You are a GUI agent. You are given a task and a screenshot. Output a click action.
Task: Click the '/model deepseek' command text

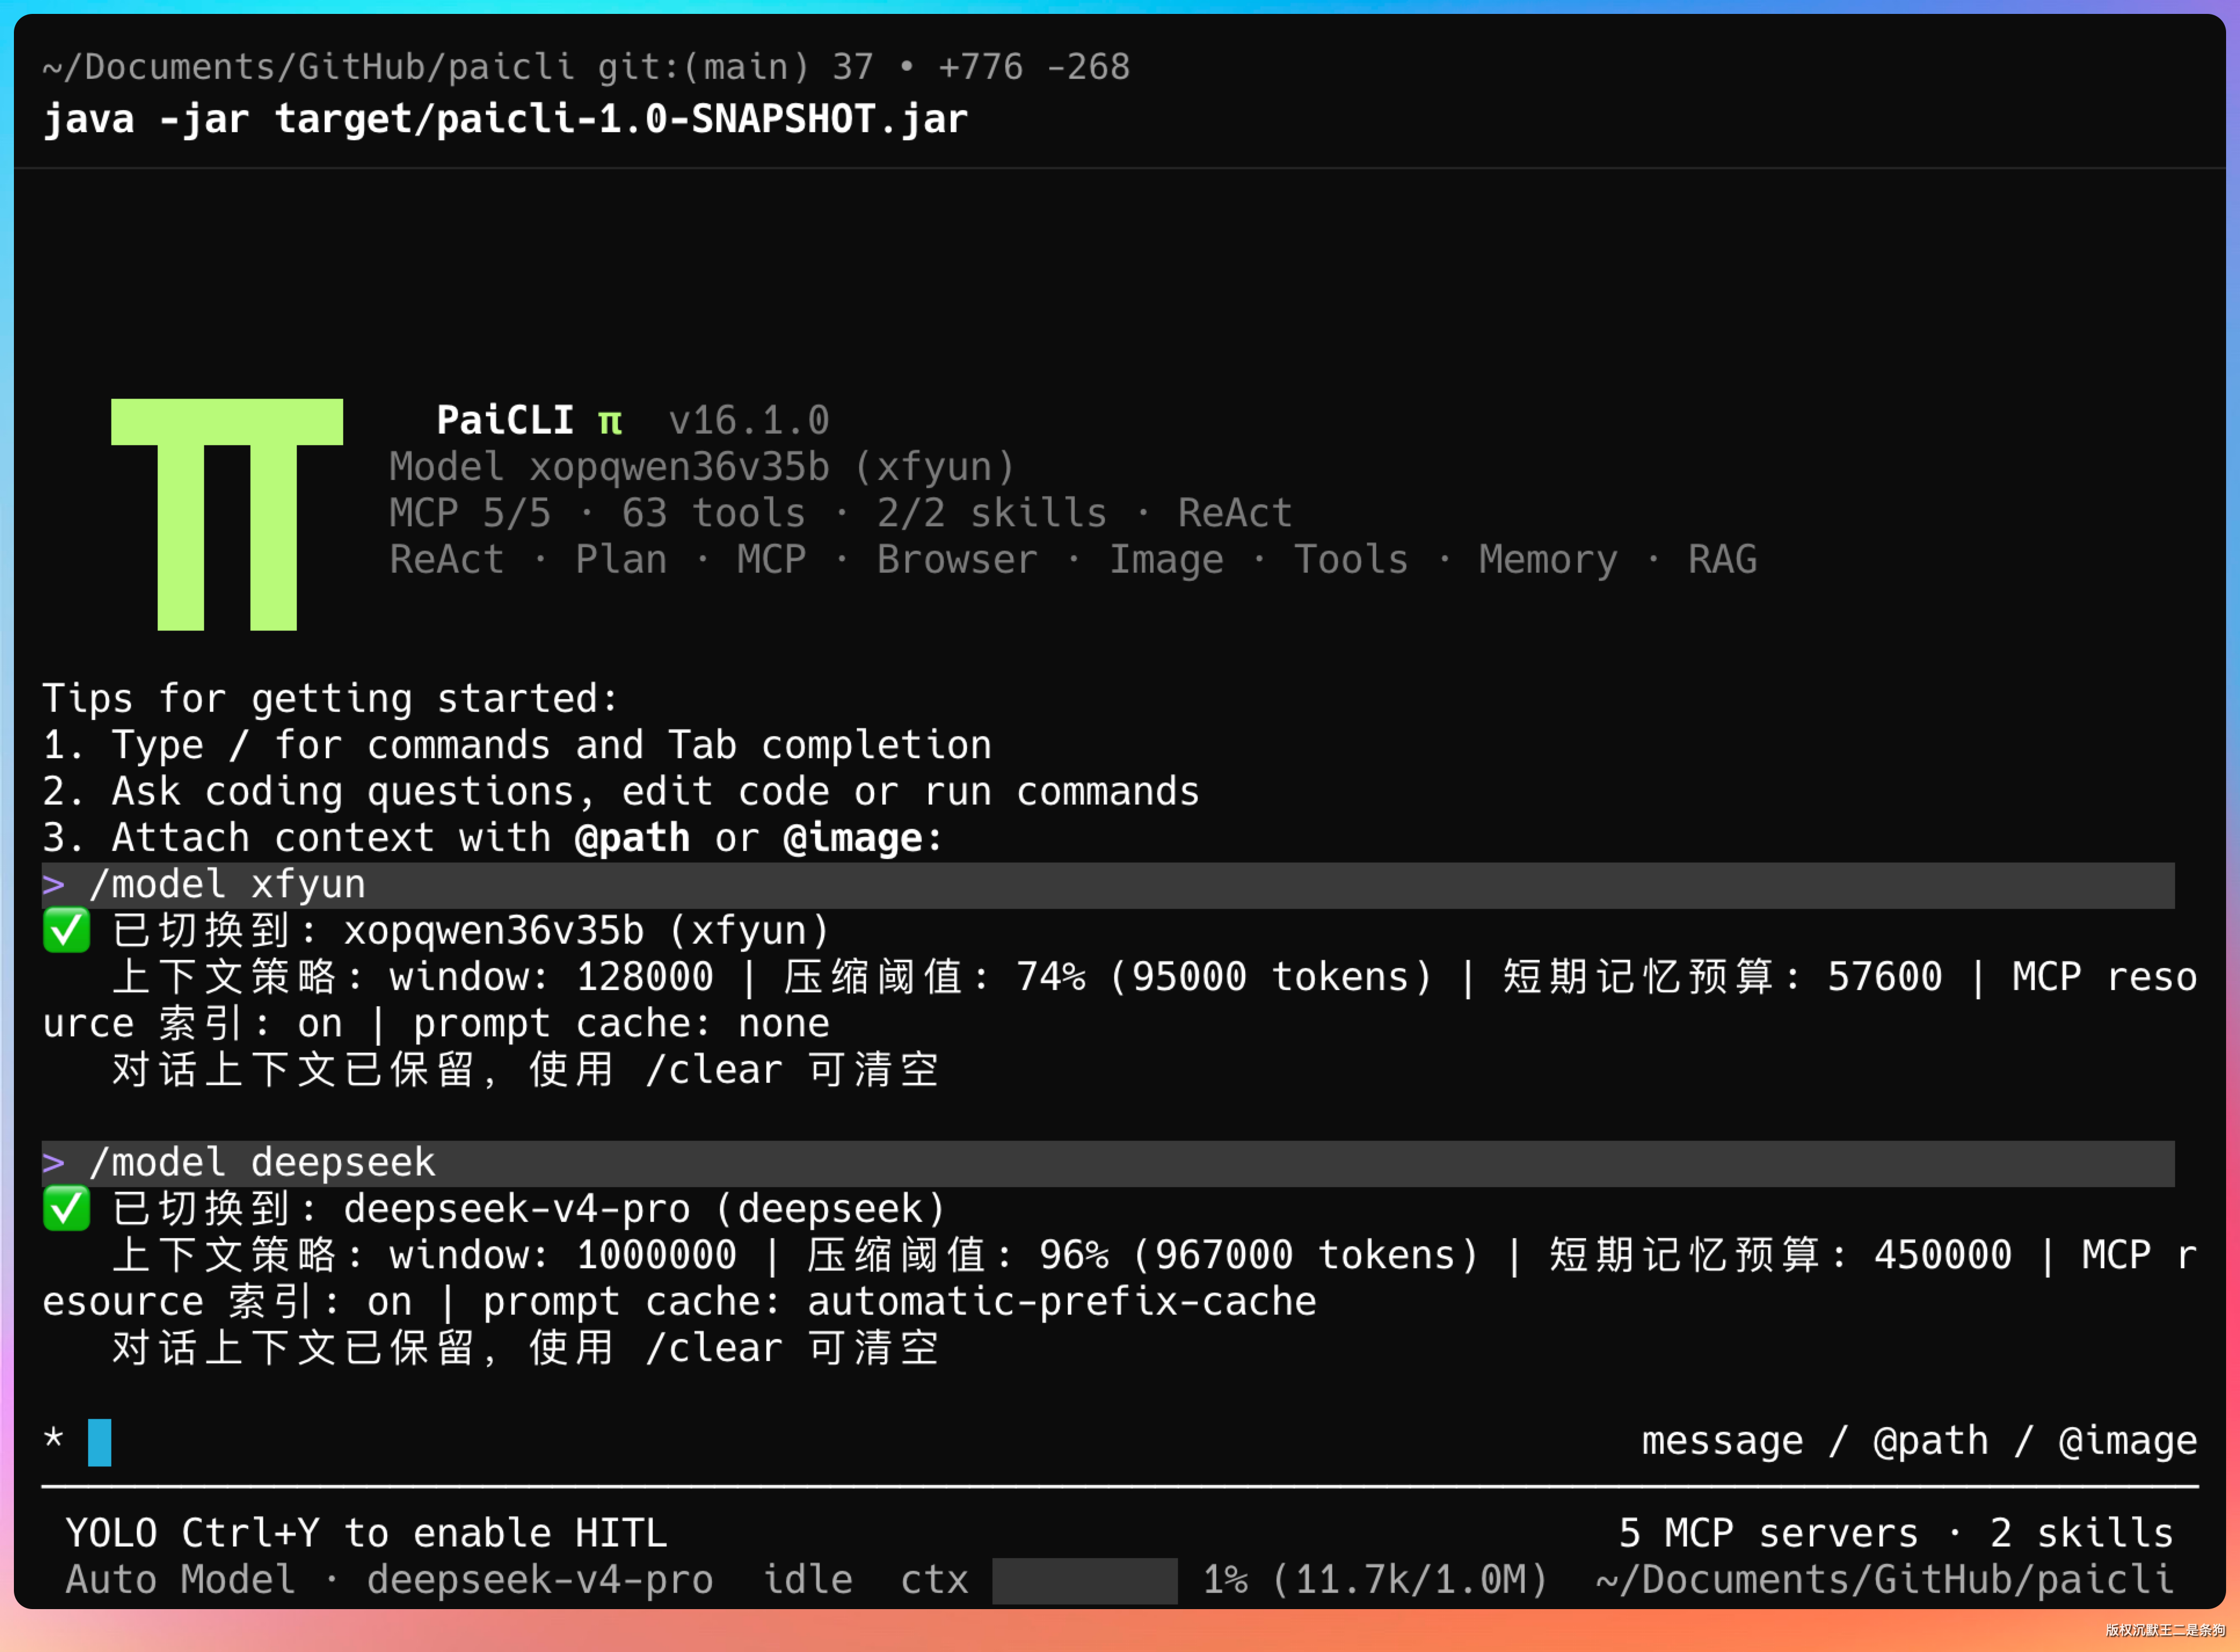pyautogui.click(x=262, y=1163)
